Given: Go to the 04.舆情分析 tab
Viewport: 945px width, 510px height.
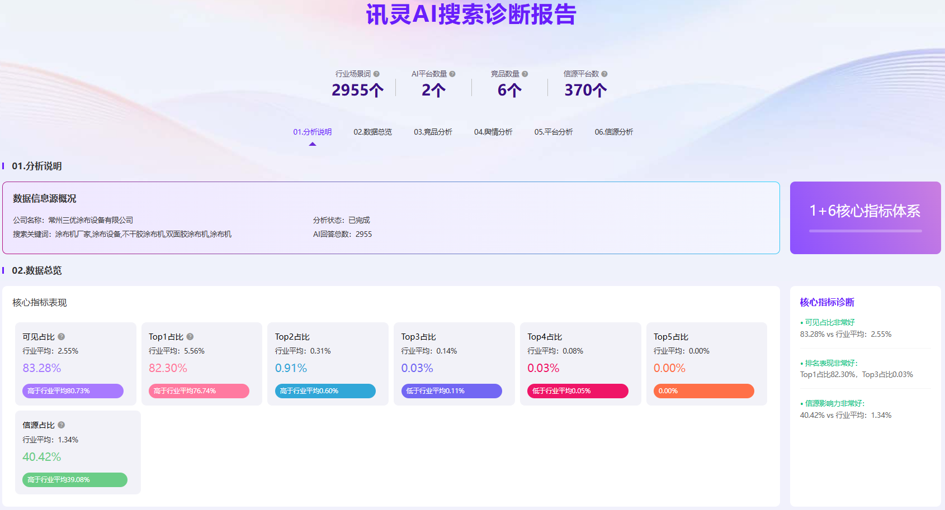Looking at the screenshot, I should pos(493,132).
